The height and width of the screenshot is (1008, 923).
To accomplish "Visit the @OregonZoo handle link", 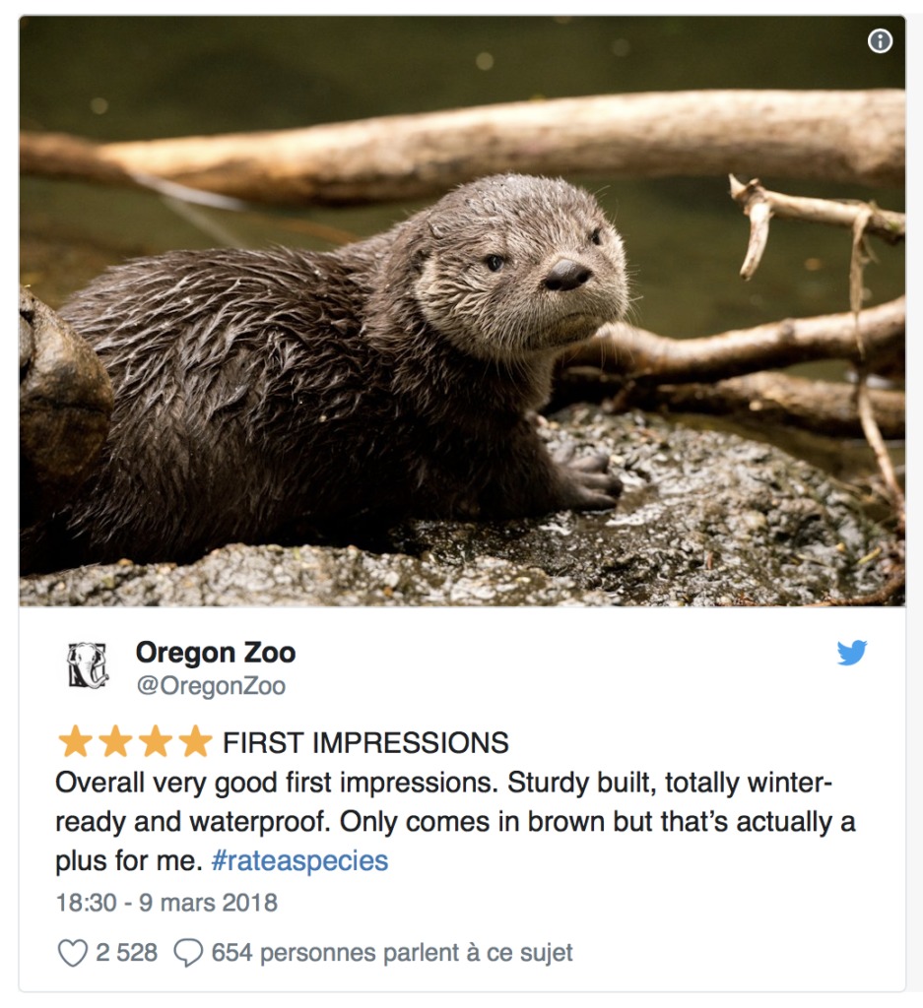I will 211,686.
